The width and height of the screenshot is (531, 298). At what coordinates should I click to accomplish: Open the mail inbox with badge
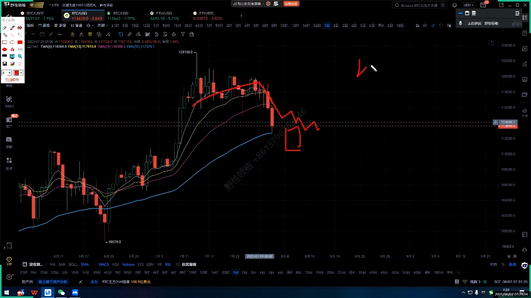tap(483, 5)
